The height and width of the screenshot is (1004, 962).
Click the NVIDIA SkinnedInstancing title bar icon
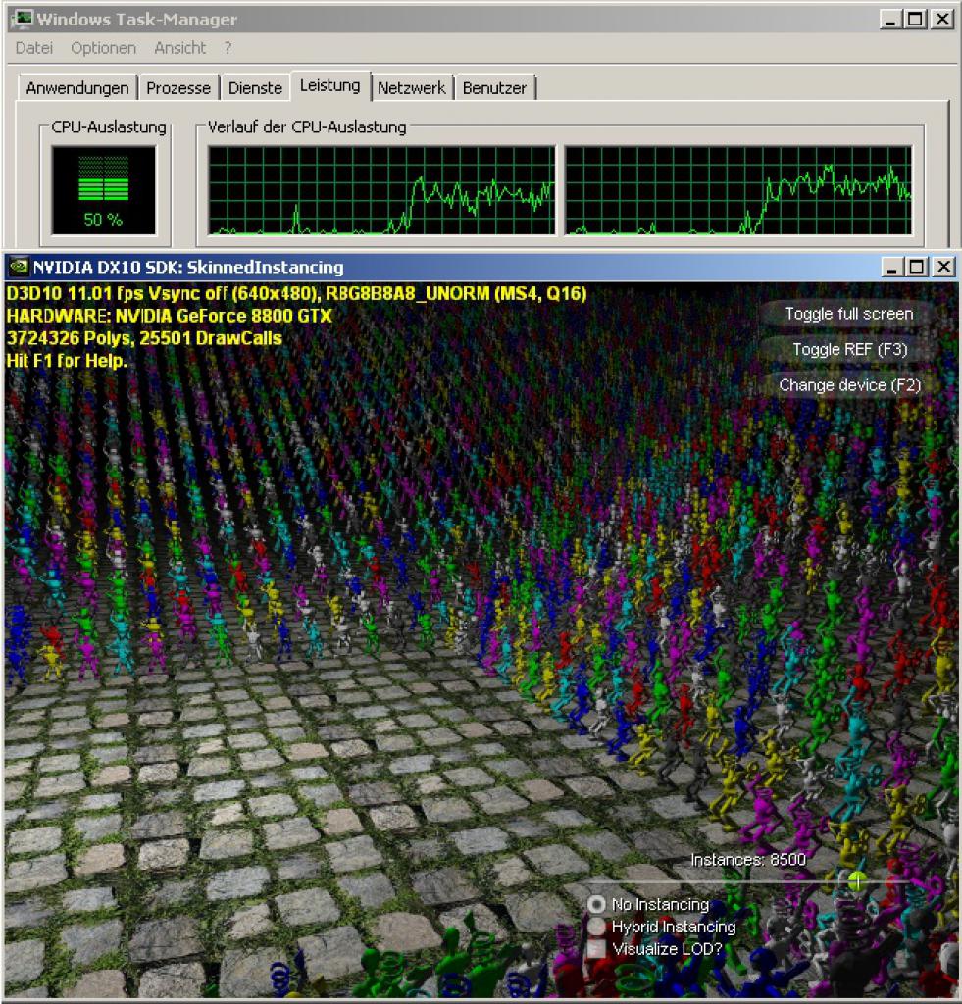point(19,267)
